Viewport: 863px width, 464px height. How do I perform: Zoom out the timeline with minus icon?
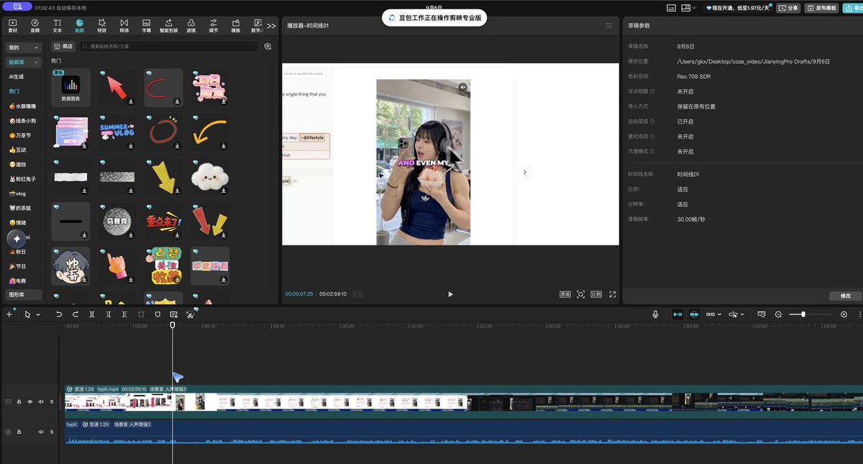coord(778,314)
